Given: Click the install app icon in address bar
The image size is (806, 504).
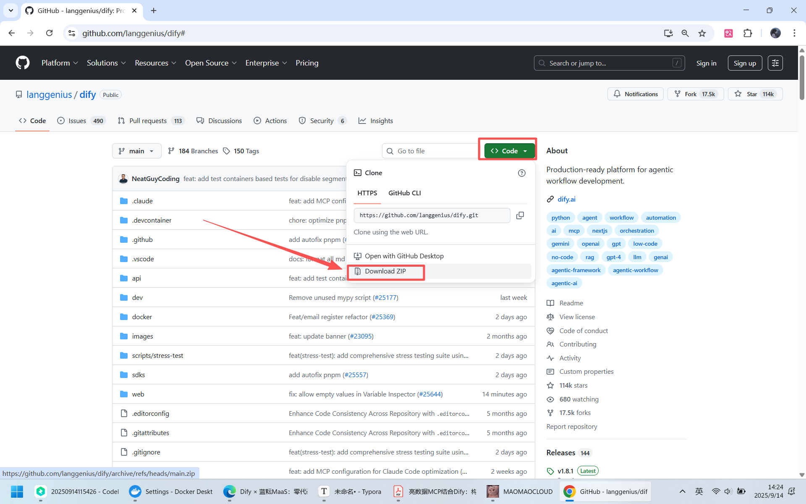Looking at the screenshot, I should (668, 33).
